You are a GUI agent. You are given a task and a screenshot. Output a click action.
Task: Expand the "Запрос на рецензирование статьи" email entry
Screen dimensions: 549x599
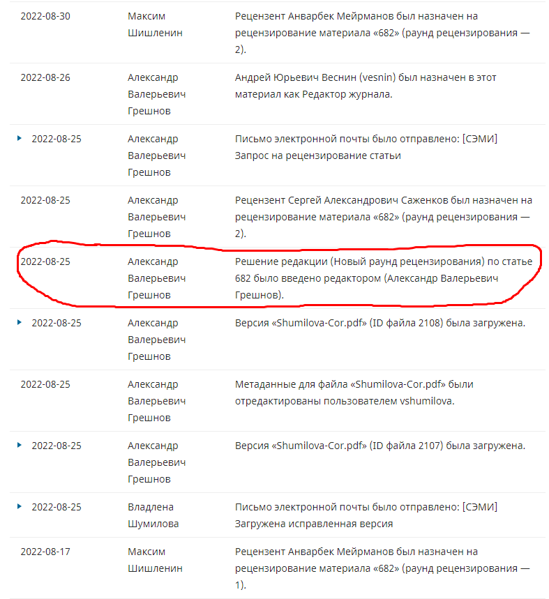(20, 138)
